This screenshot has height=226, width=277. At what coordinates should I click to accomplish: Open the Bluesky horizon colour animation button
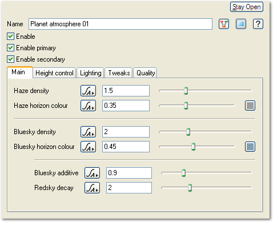click(x=88, y=147)
